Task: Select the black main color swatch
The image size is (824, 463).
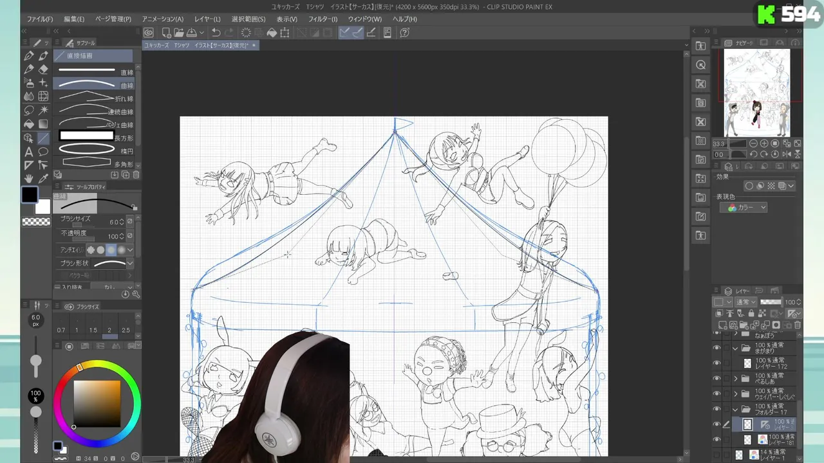Action: coord(30,195)
